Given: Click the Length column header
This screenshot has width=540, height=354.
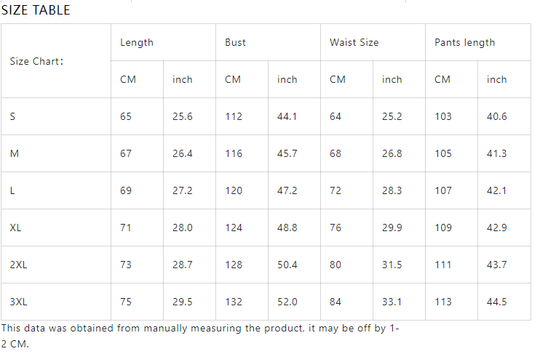Looking at the screenshot, I should coord(137,42).
